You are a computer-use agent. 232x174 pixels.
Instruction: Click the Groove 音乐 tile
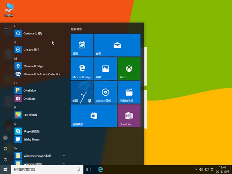[x=105, y=92]
